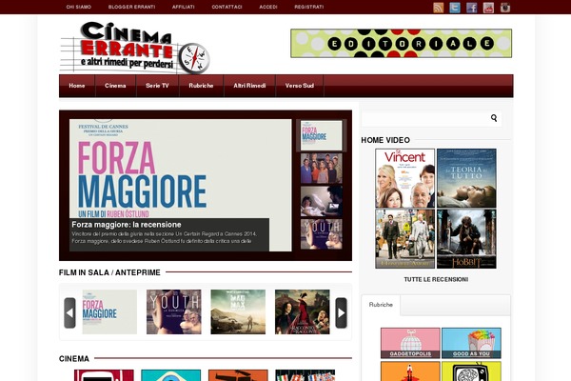Screen dimensions: 571x381
Task: Open the red Cinema section thumbnail
Action: [104, 375]
